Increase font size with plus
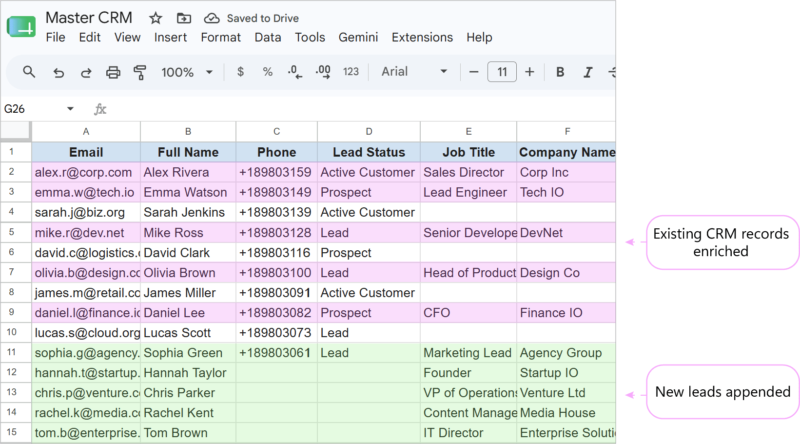 (529, 72)
